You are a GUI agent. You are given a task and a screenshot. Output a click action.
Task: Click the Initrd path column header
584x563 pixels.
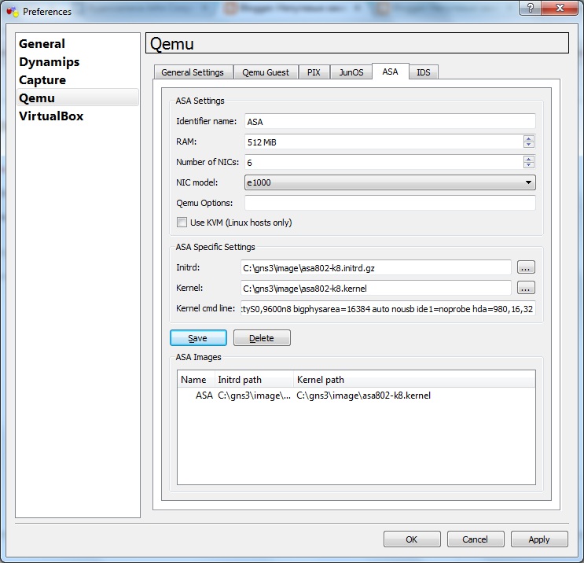[x=254, y=380]
